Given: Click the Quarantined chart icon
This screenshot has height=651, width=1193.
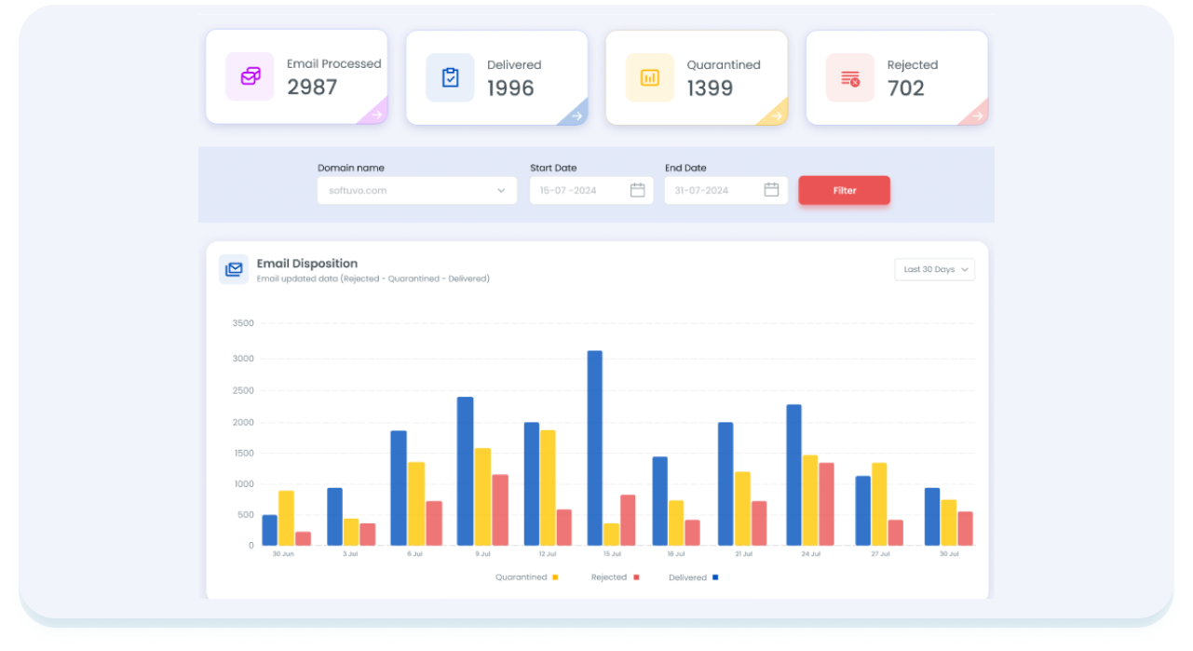Looking at the screenshot, I should coord(649,77).
